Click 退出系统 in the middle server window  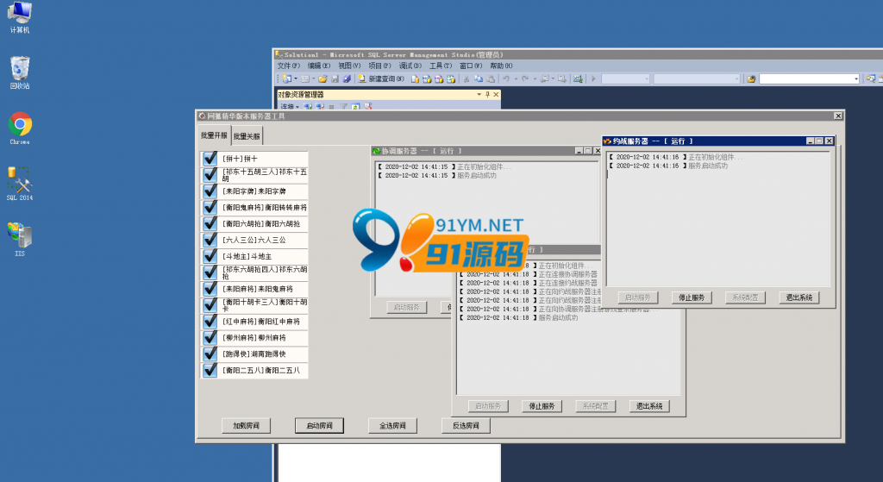click(649, 406)
